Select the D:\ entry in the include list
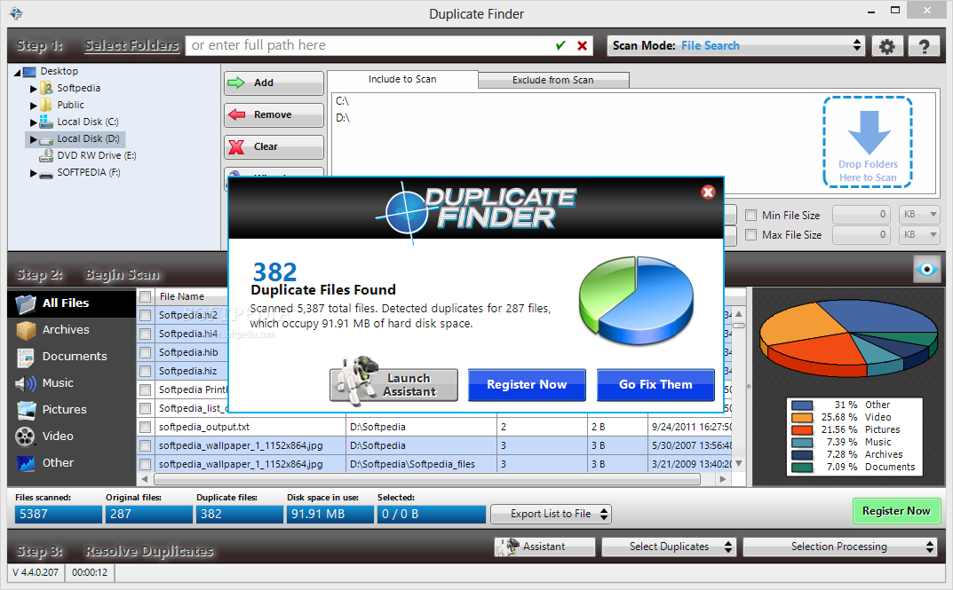Screen dimensions: 953x590 343,118
